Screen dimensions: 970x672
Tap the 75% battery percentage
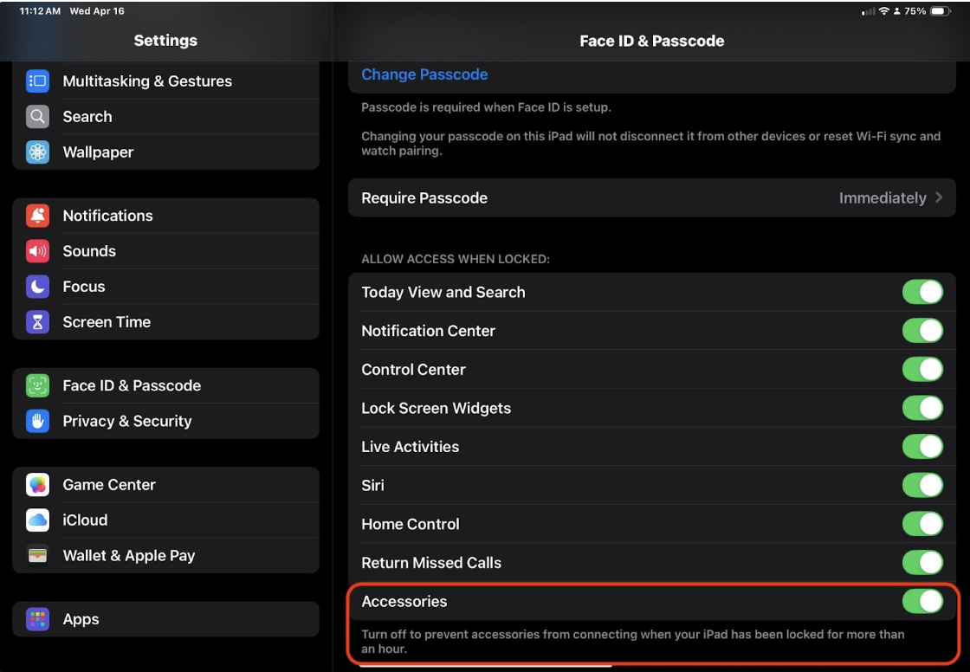(915, 11)
